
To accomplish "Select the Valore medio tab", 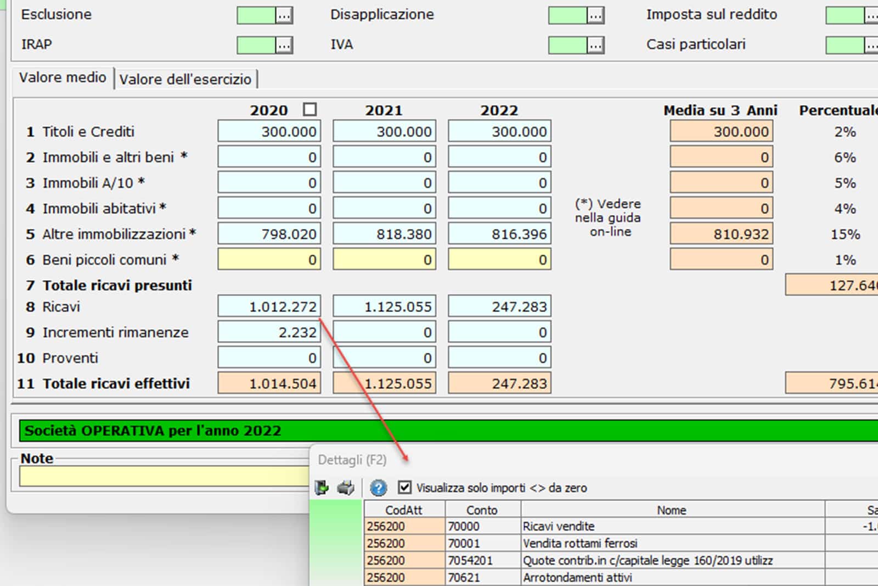I will tap(63, 77).
